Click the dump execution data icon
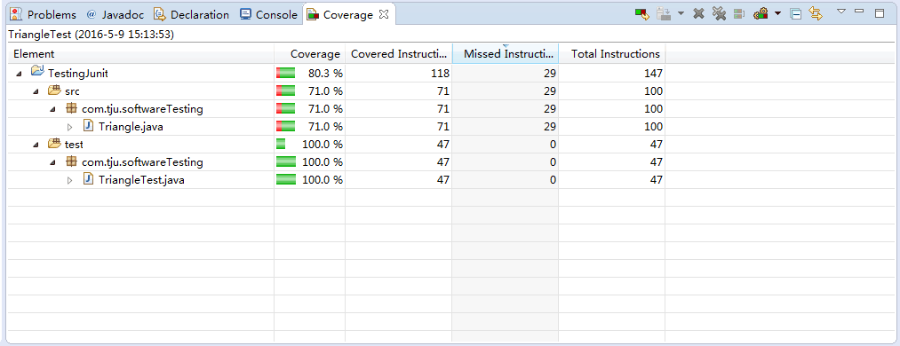This screenshot has width=900, height=346. click(664, 13)
